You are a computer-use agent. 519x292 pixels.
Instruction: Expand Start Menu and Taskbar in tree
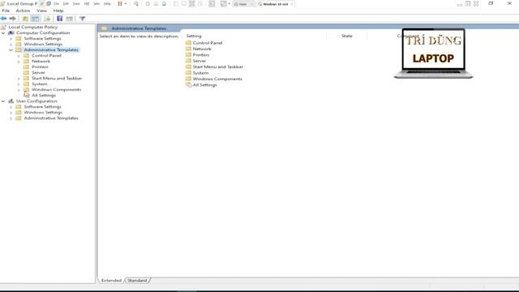pos(19,79)
